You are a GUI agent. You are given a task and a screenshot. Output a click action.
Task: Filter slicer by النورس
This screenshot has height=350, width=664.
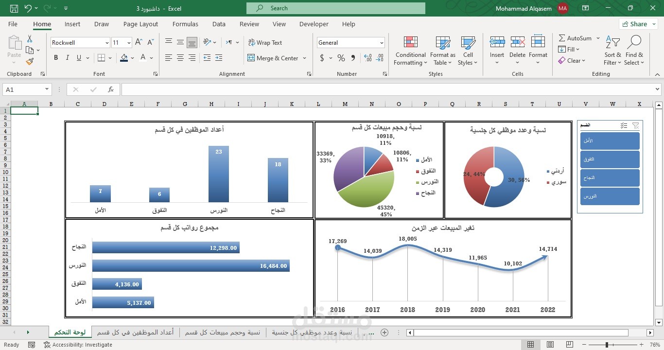pyautogui.click(x=610, y=196)
